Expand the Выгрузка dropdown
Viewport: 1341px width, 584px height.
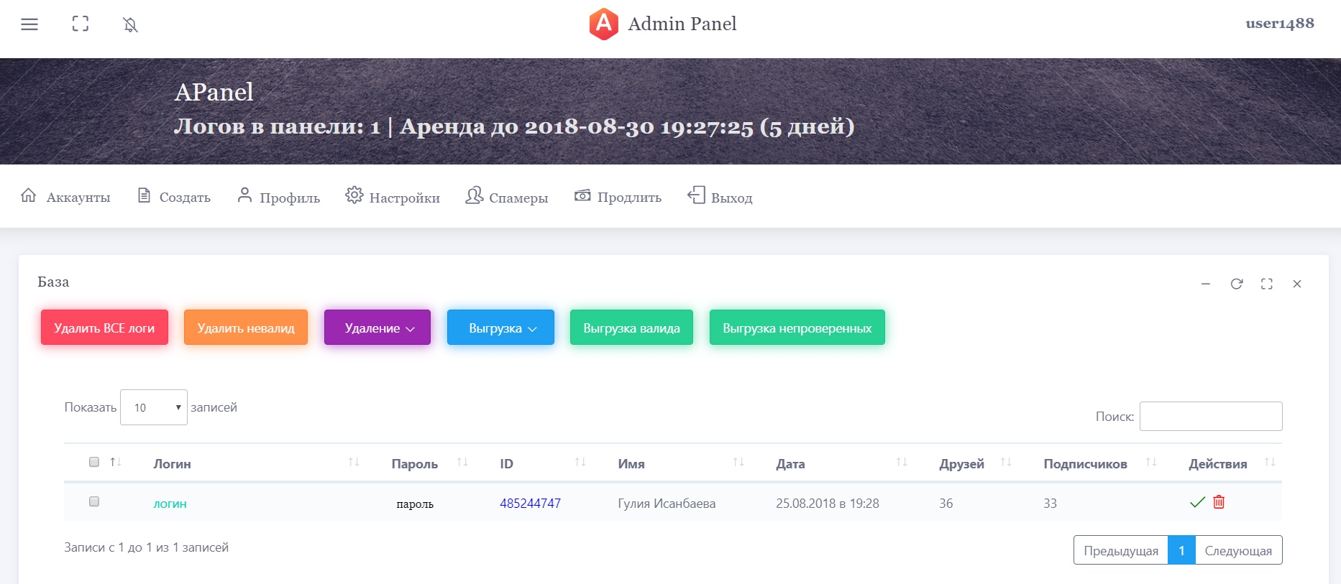pos(500,328)
